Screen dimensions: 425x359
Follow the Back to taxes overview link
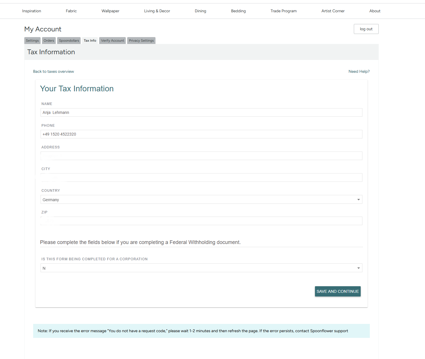(53, 71)
